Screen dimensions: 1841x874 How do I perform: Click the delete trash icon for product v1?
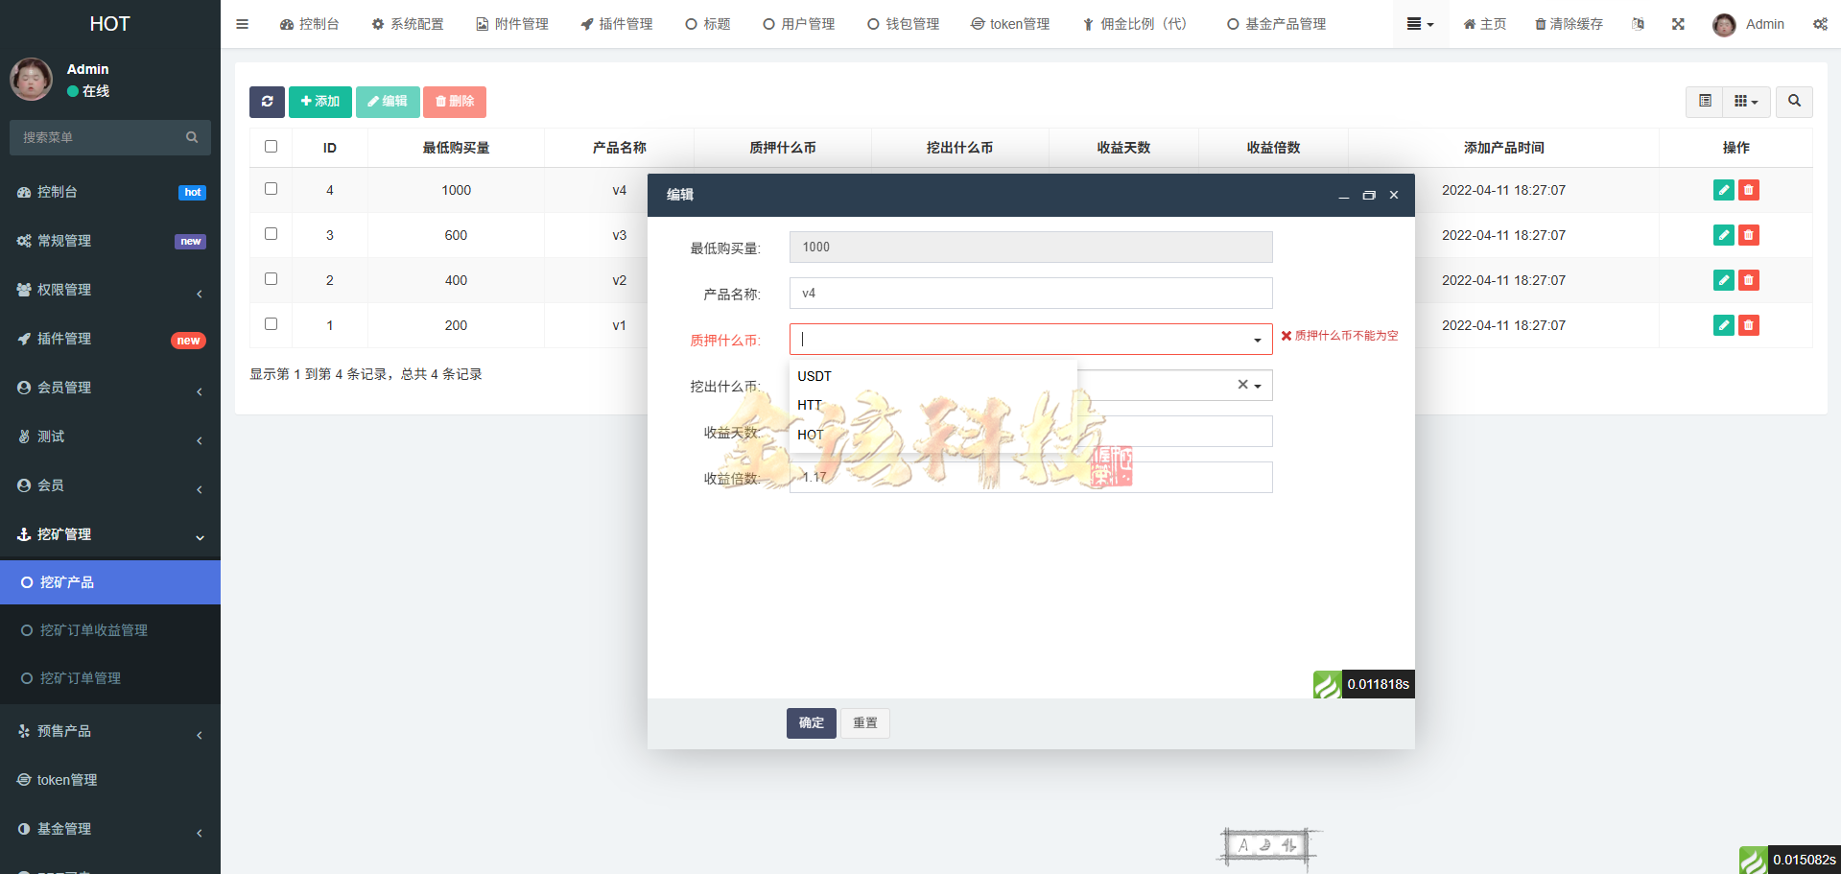point(1748,325)
